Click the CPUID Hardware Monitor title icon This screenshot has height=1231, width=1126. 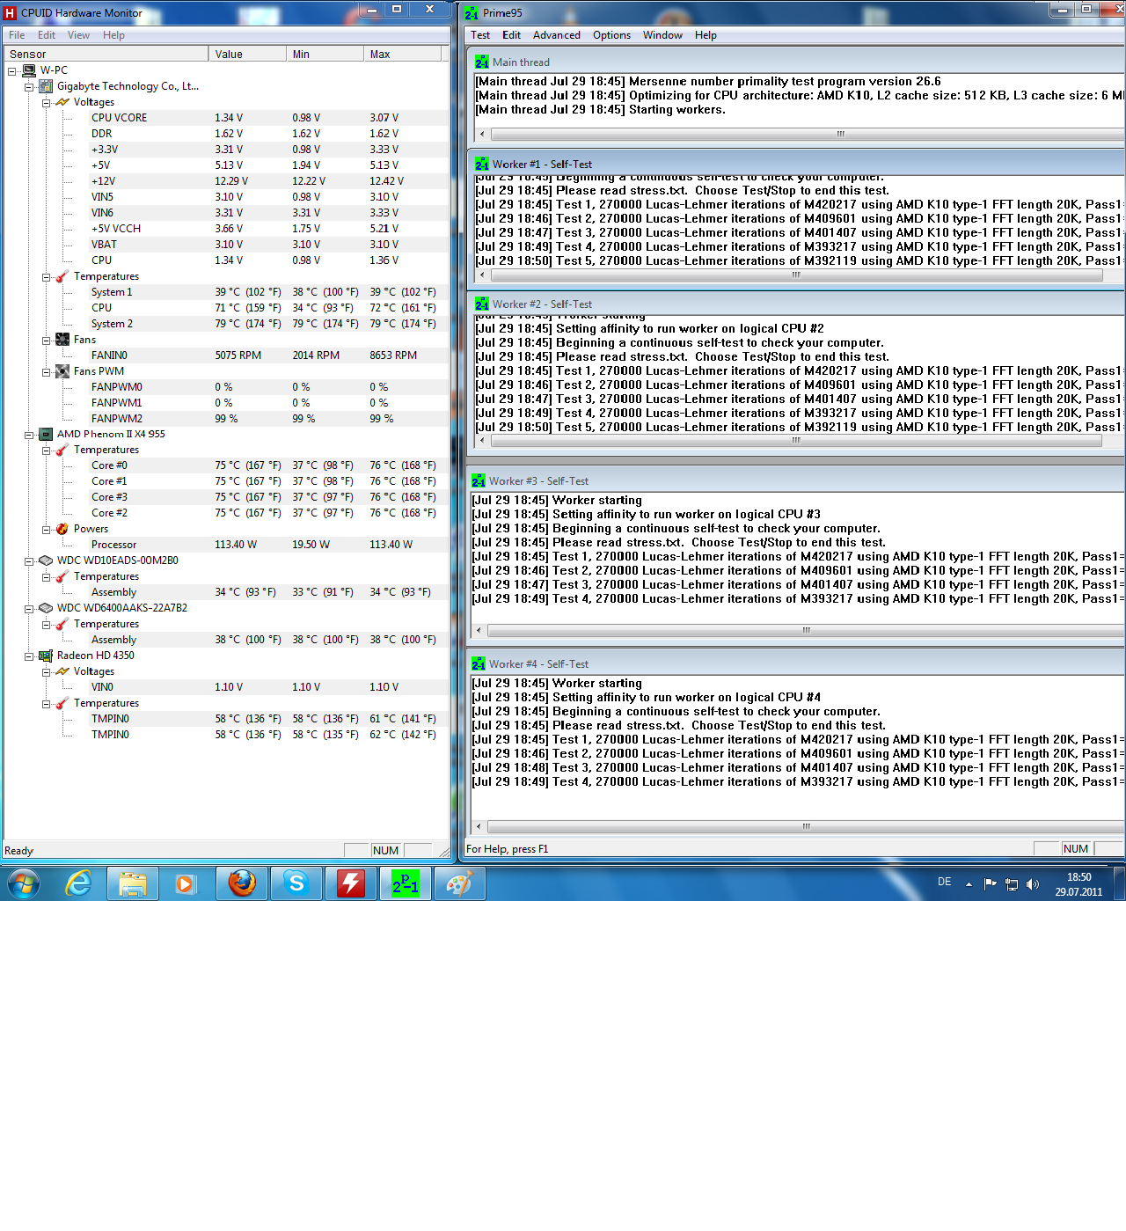(x=11, y=13)
